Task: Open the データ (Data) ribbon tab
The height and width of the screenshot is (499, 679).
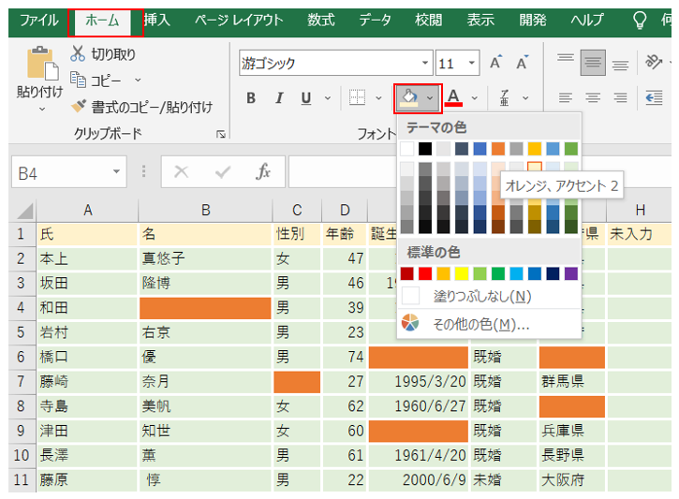Action: [375, 20]
